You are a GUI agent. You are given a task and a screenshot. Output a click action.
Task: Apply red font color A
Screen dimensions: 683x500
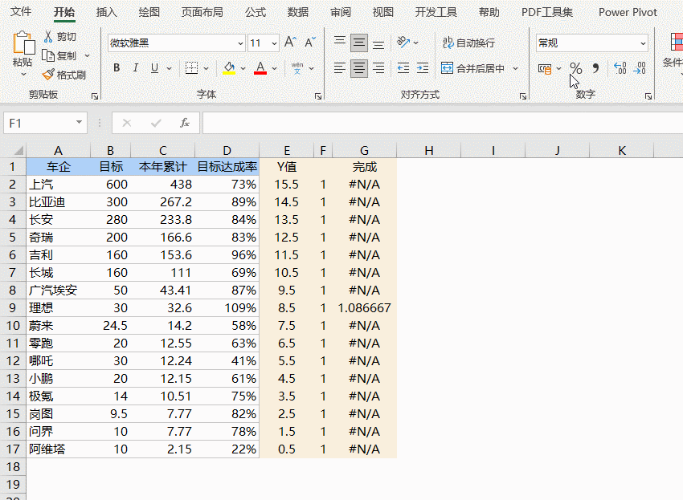(260, 68)
